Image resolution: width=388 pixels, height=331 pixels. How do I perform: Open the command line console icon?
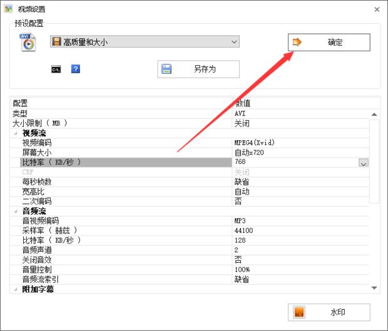[56, 69]
